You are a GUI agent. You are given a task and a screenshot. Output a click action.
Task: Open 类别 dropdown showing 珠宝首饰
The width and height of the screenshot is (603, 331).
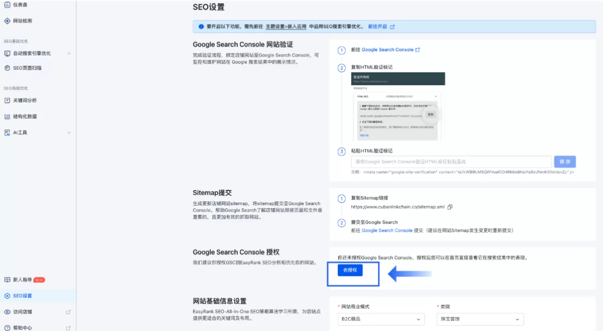click(480, 319)
